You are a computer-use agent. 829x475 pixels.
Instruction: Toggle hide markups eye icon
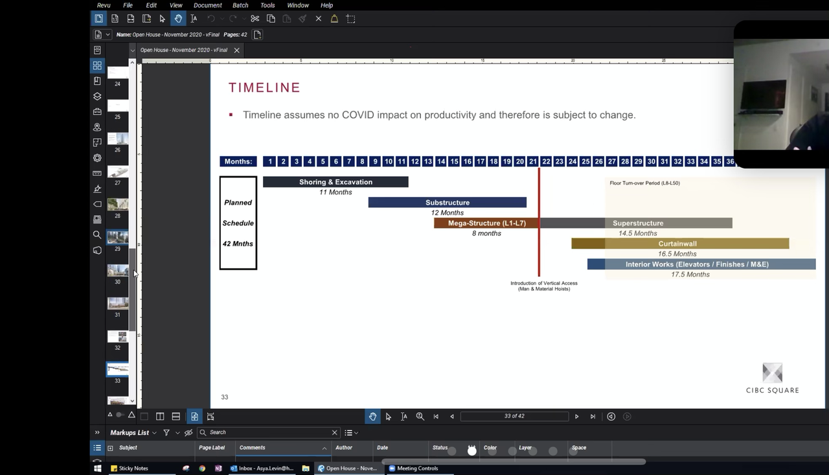pyautogui.click(x=188, y=433)
